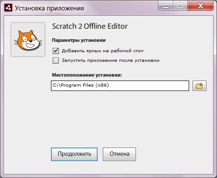Close the installer window
This screenshot has height=178, width=217.
(200, 6)
